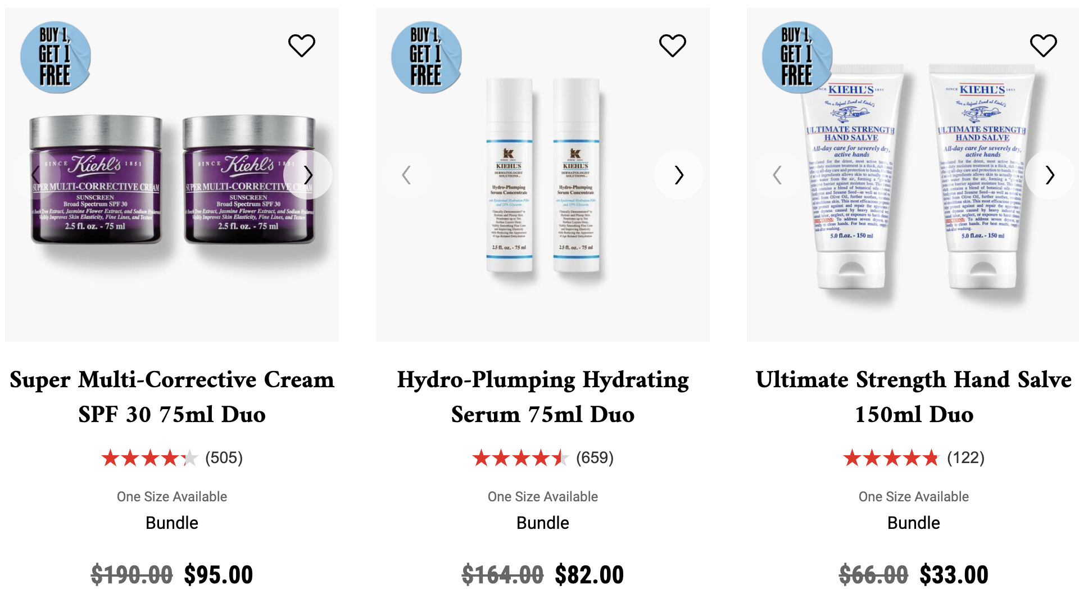
Task: Show next image of Super Multi-Corrective Cream
Action: [308, 175]
